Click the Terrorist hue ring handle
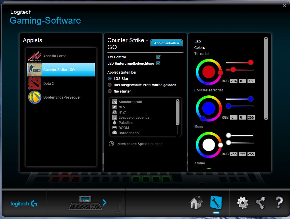Screen dimensions: 290x219 220,72
